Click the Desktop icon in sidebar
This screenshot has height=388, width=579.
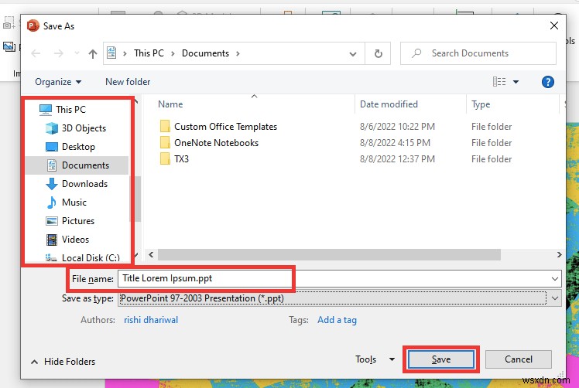[52, 147]
